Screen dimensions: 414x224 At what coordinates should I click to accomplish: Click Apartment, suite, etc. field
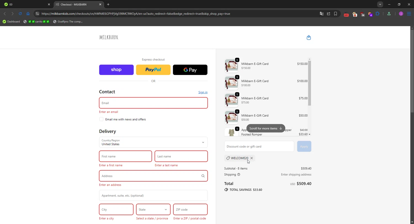pyautogui.click(x=153, y=195)
